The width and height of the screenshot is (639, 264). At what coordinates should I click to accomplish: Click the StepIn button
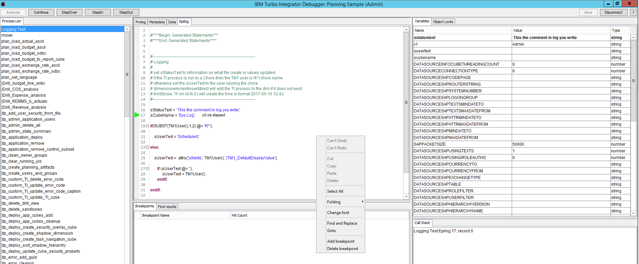coord(98,12)
